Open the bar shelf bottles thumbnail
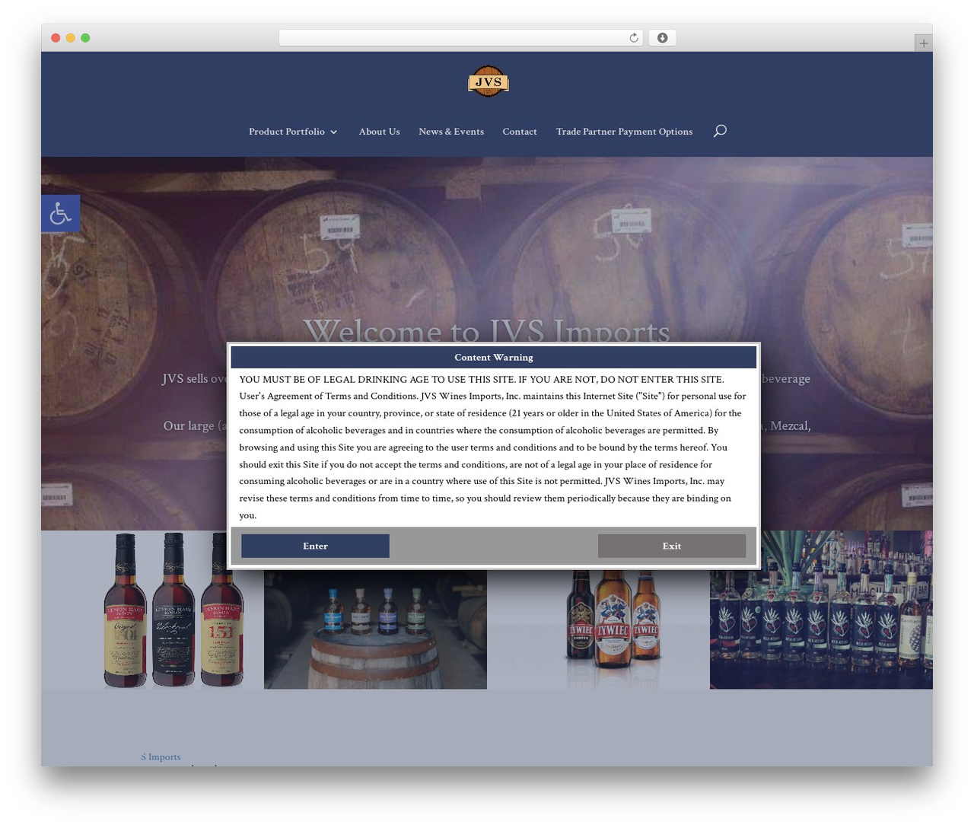The height and width of the screenshot is (825, 974). [821, 610]
